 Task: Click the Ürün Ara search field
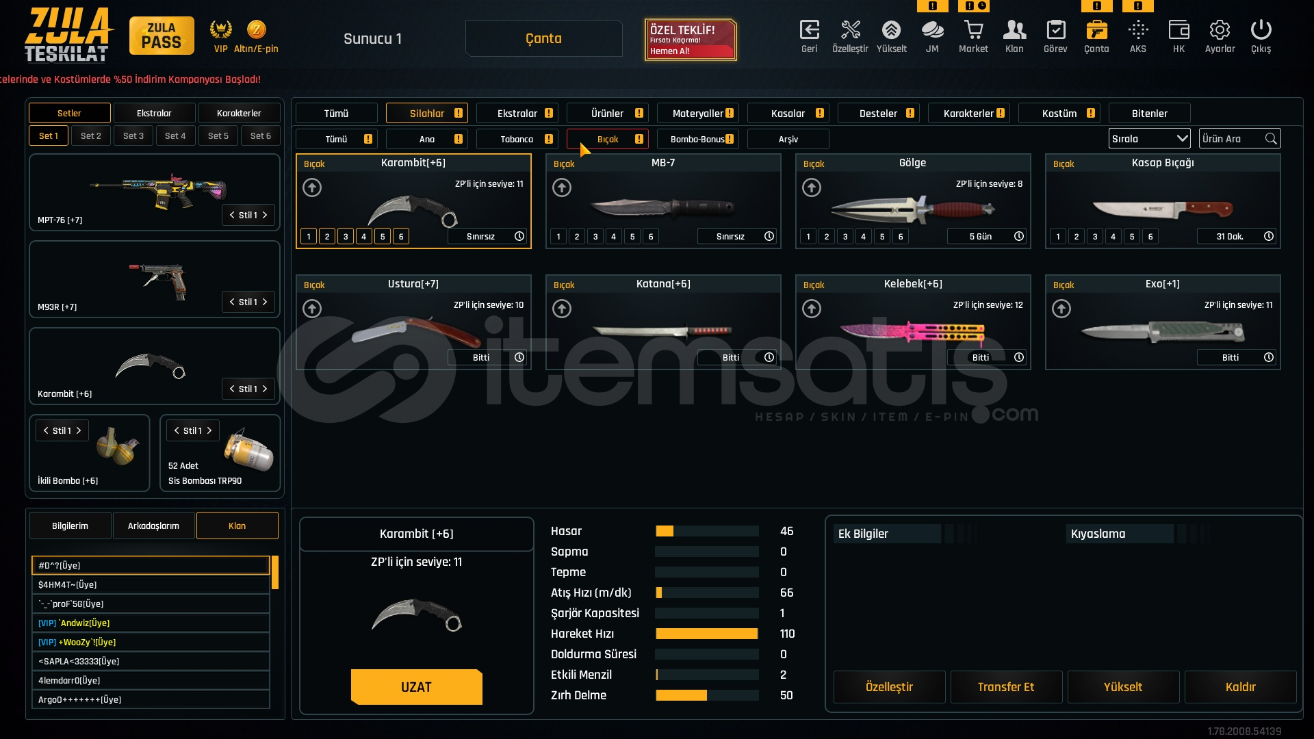(1239, 139)
